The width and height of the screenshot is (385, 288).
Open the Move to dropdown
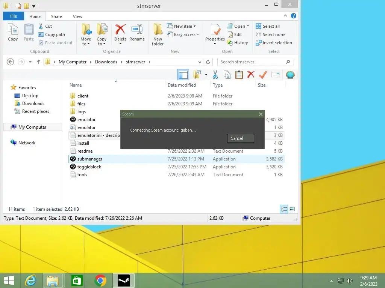(x=86, y=34)
